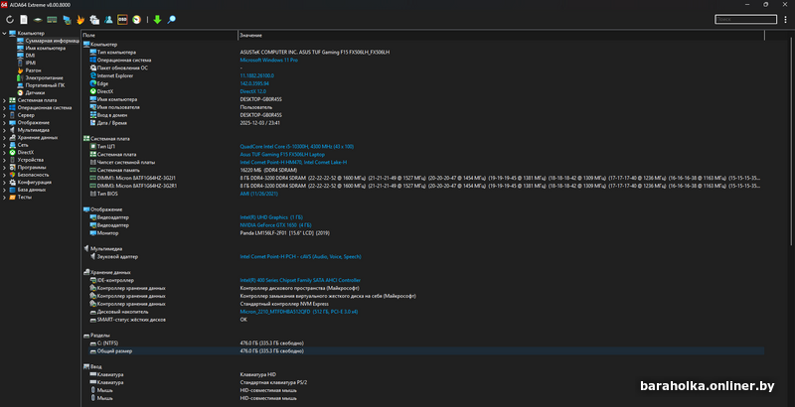Viewport: 795px width, 407px height.
Task: Open the Report wizard page icon
Action: click(24, 20)
